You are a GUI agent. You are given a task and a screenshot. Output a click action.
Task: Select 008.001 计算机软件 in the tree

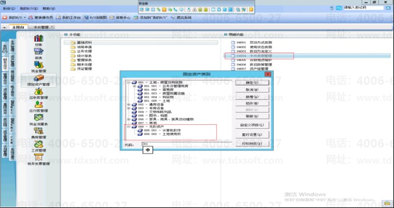(162, 130)
